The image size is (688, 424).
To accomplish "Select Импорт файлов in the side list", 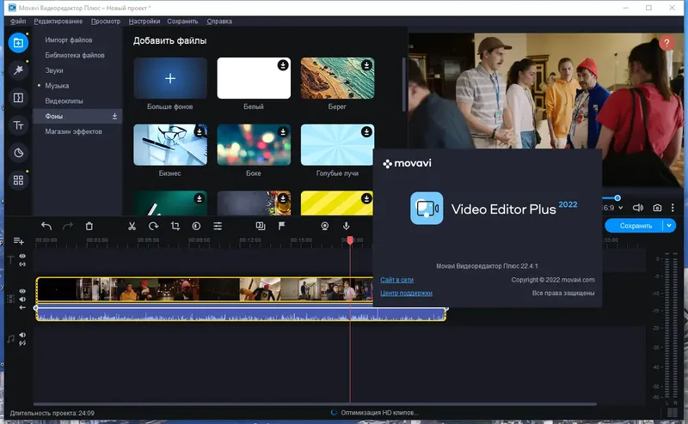I will pyautogui.click(x=69, y=39).
